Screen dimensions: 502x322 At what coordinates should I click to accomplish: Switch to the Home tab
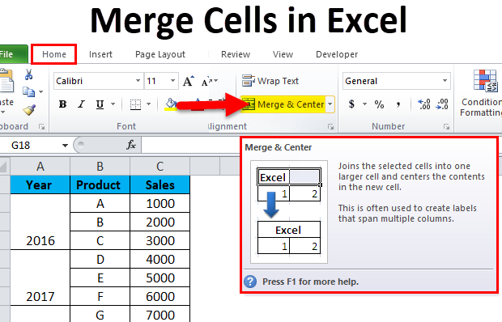[x=54, y=54]
